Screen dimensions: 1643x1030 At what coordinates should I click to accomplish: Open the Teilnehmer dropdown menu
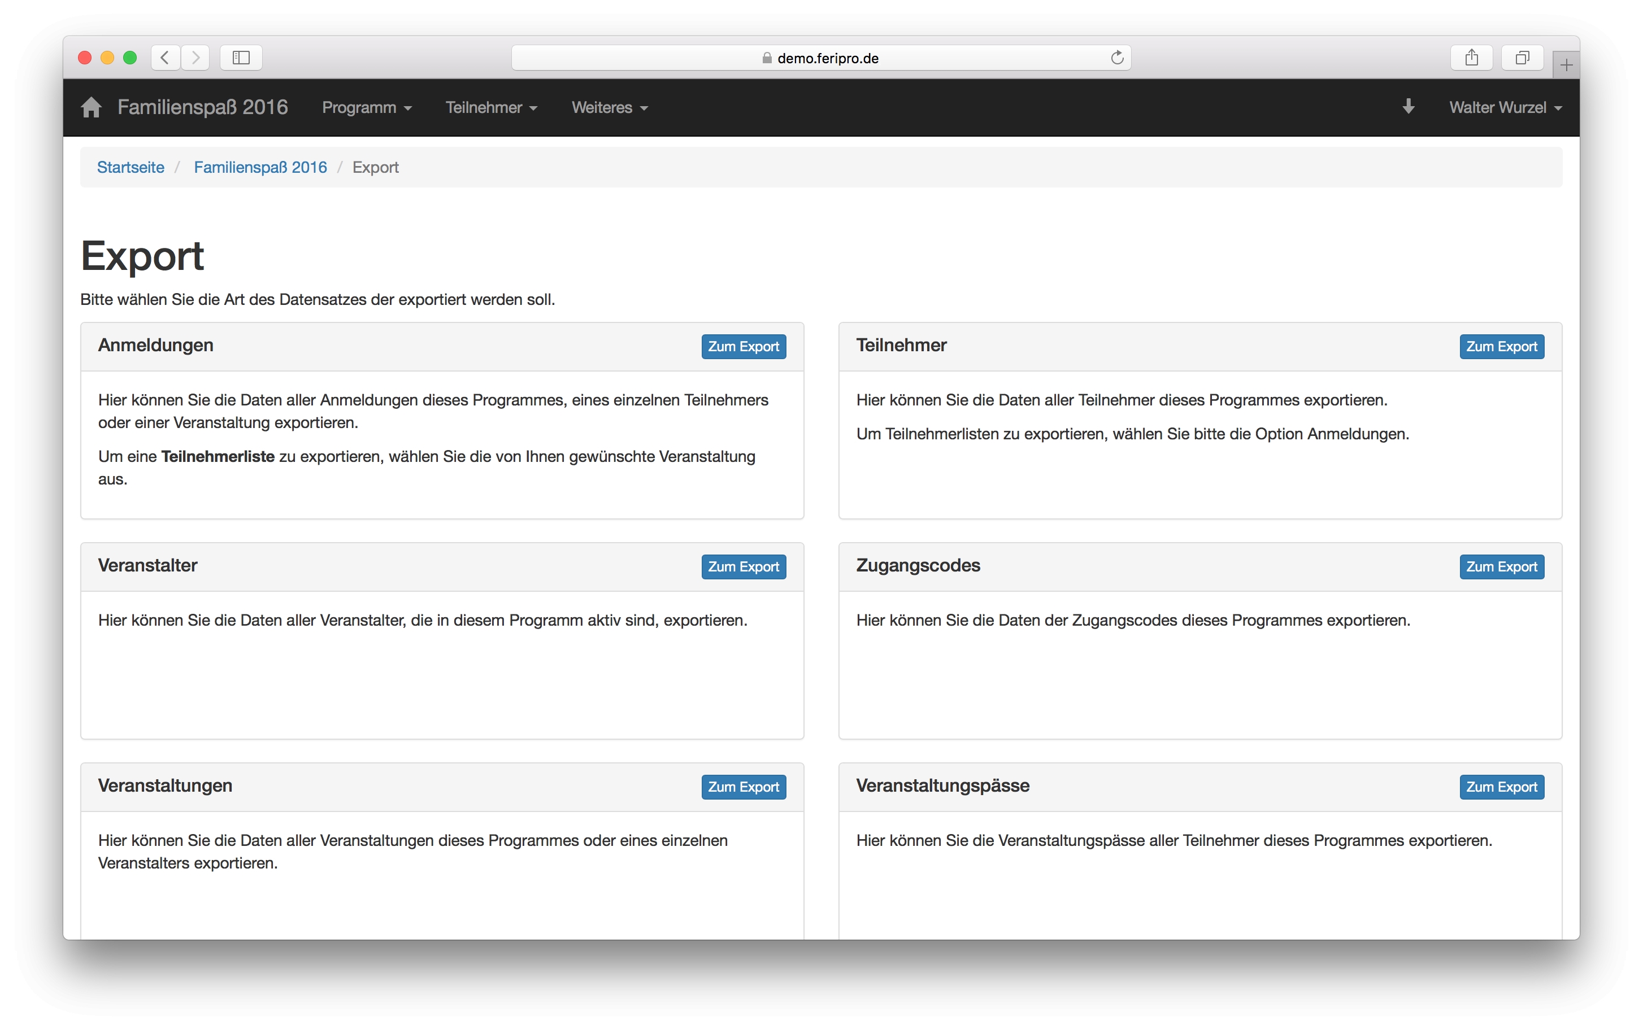tap(490, 108)
